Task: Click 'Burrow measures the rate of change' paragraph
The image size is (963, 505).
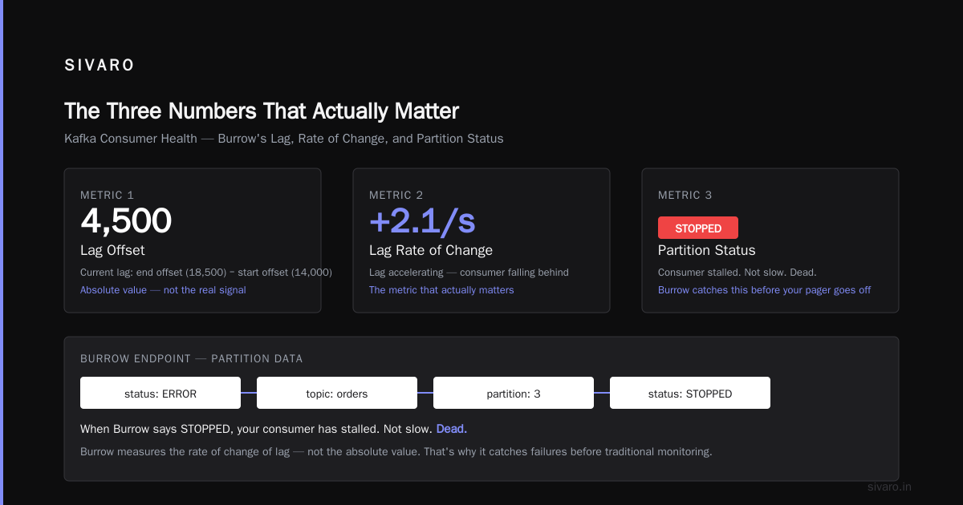Action: pyautogui.click(x=396, y=452)
